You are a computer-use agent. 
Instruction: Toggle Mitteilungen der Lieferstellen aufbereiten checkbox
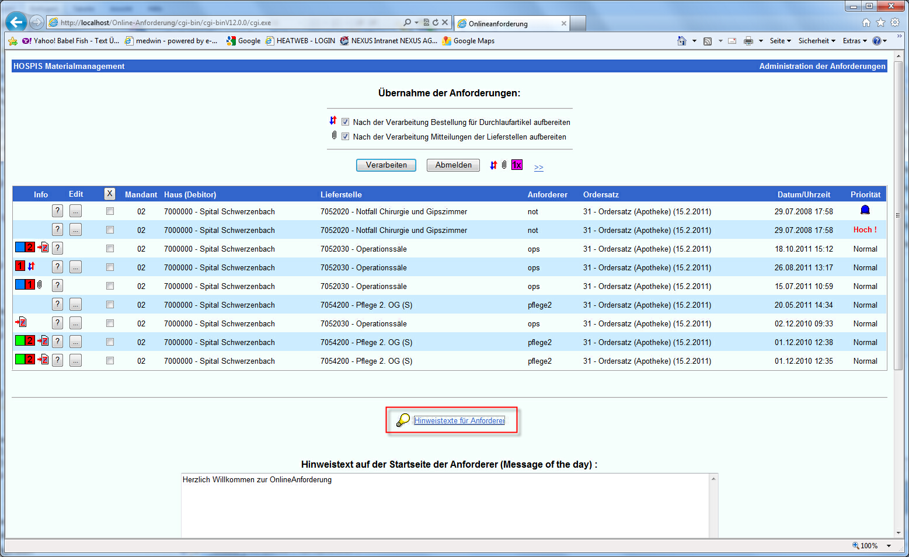tap(346, 137)
